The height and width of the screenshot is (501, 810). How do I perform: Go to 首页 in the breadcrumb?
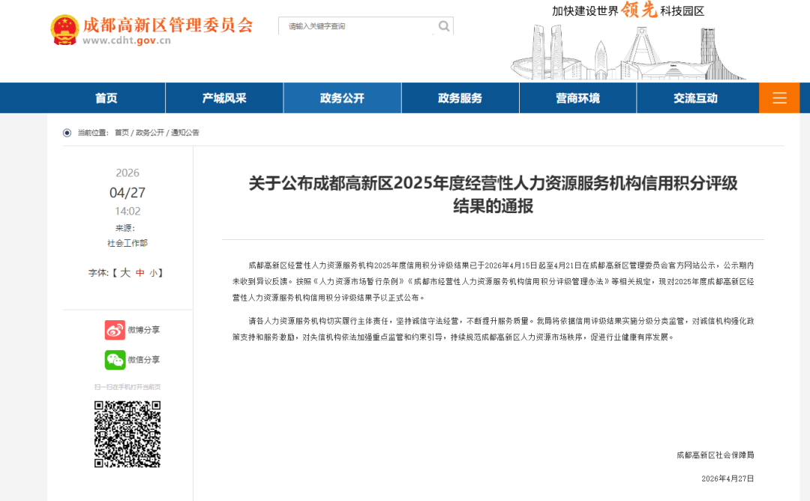click(x=122, y=133)
